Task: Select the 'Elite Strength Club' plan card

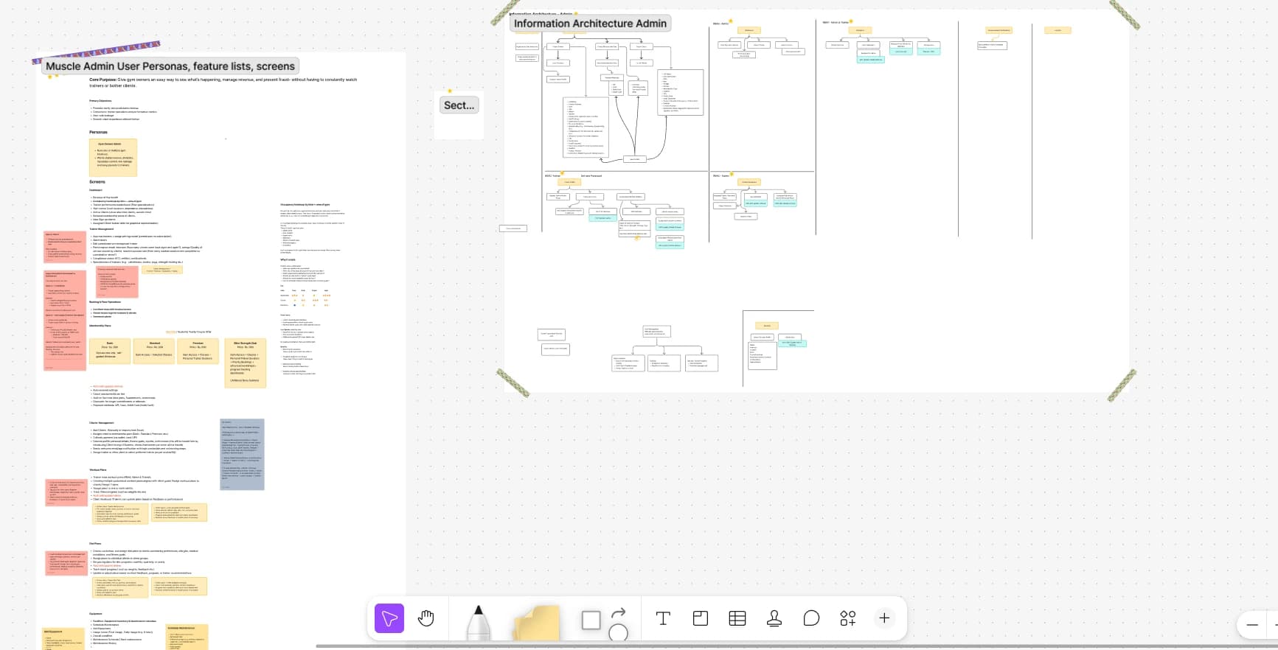Action: pos(245,363)
